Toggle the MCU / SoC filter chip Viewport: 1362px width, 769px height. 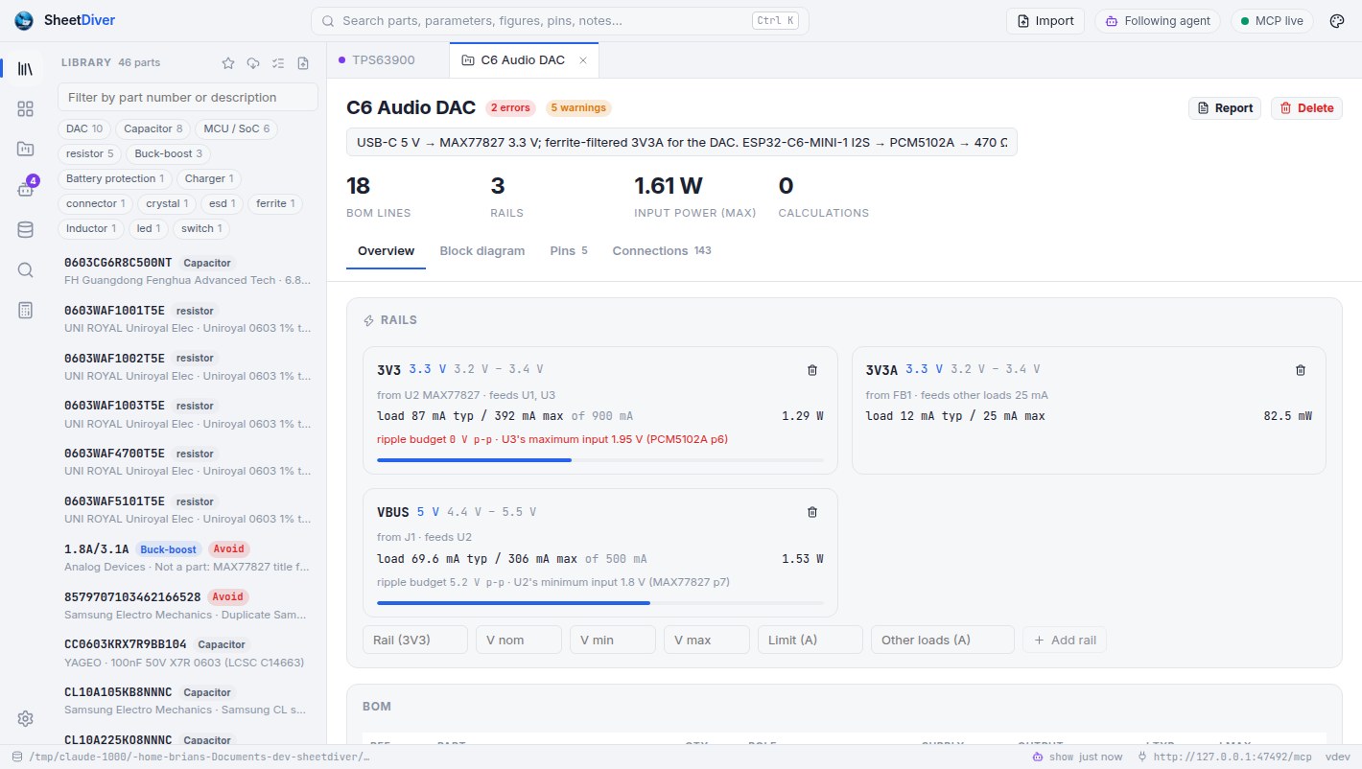235,128
